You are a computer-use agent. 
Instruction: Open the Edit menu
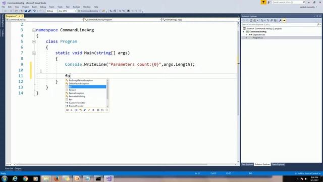click(x=10, y=7)
